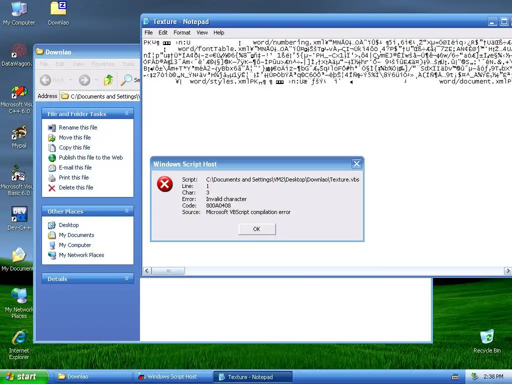Open Favorites menu in Downlao explorer
Screen dimensions: 512x384
tap(103, 64)
